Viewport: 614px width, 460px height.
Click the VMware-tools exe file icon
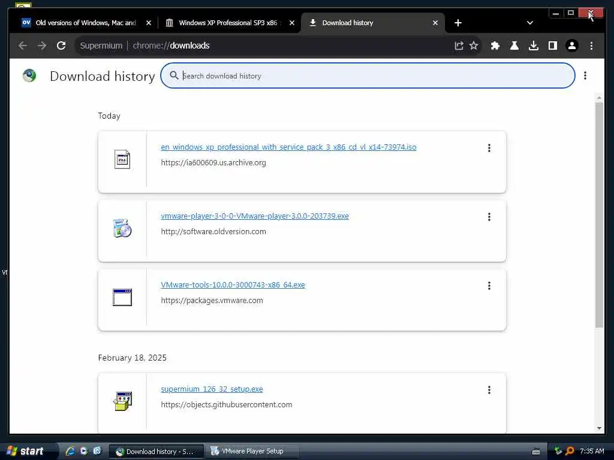click(x=122, y=297)
